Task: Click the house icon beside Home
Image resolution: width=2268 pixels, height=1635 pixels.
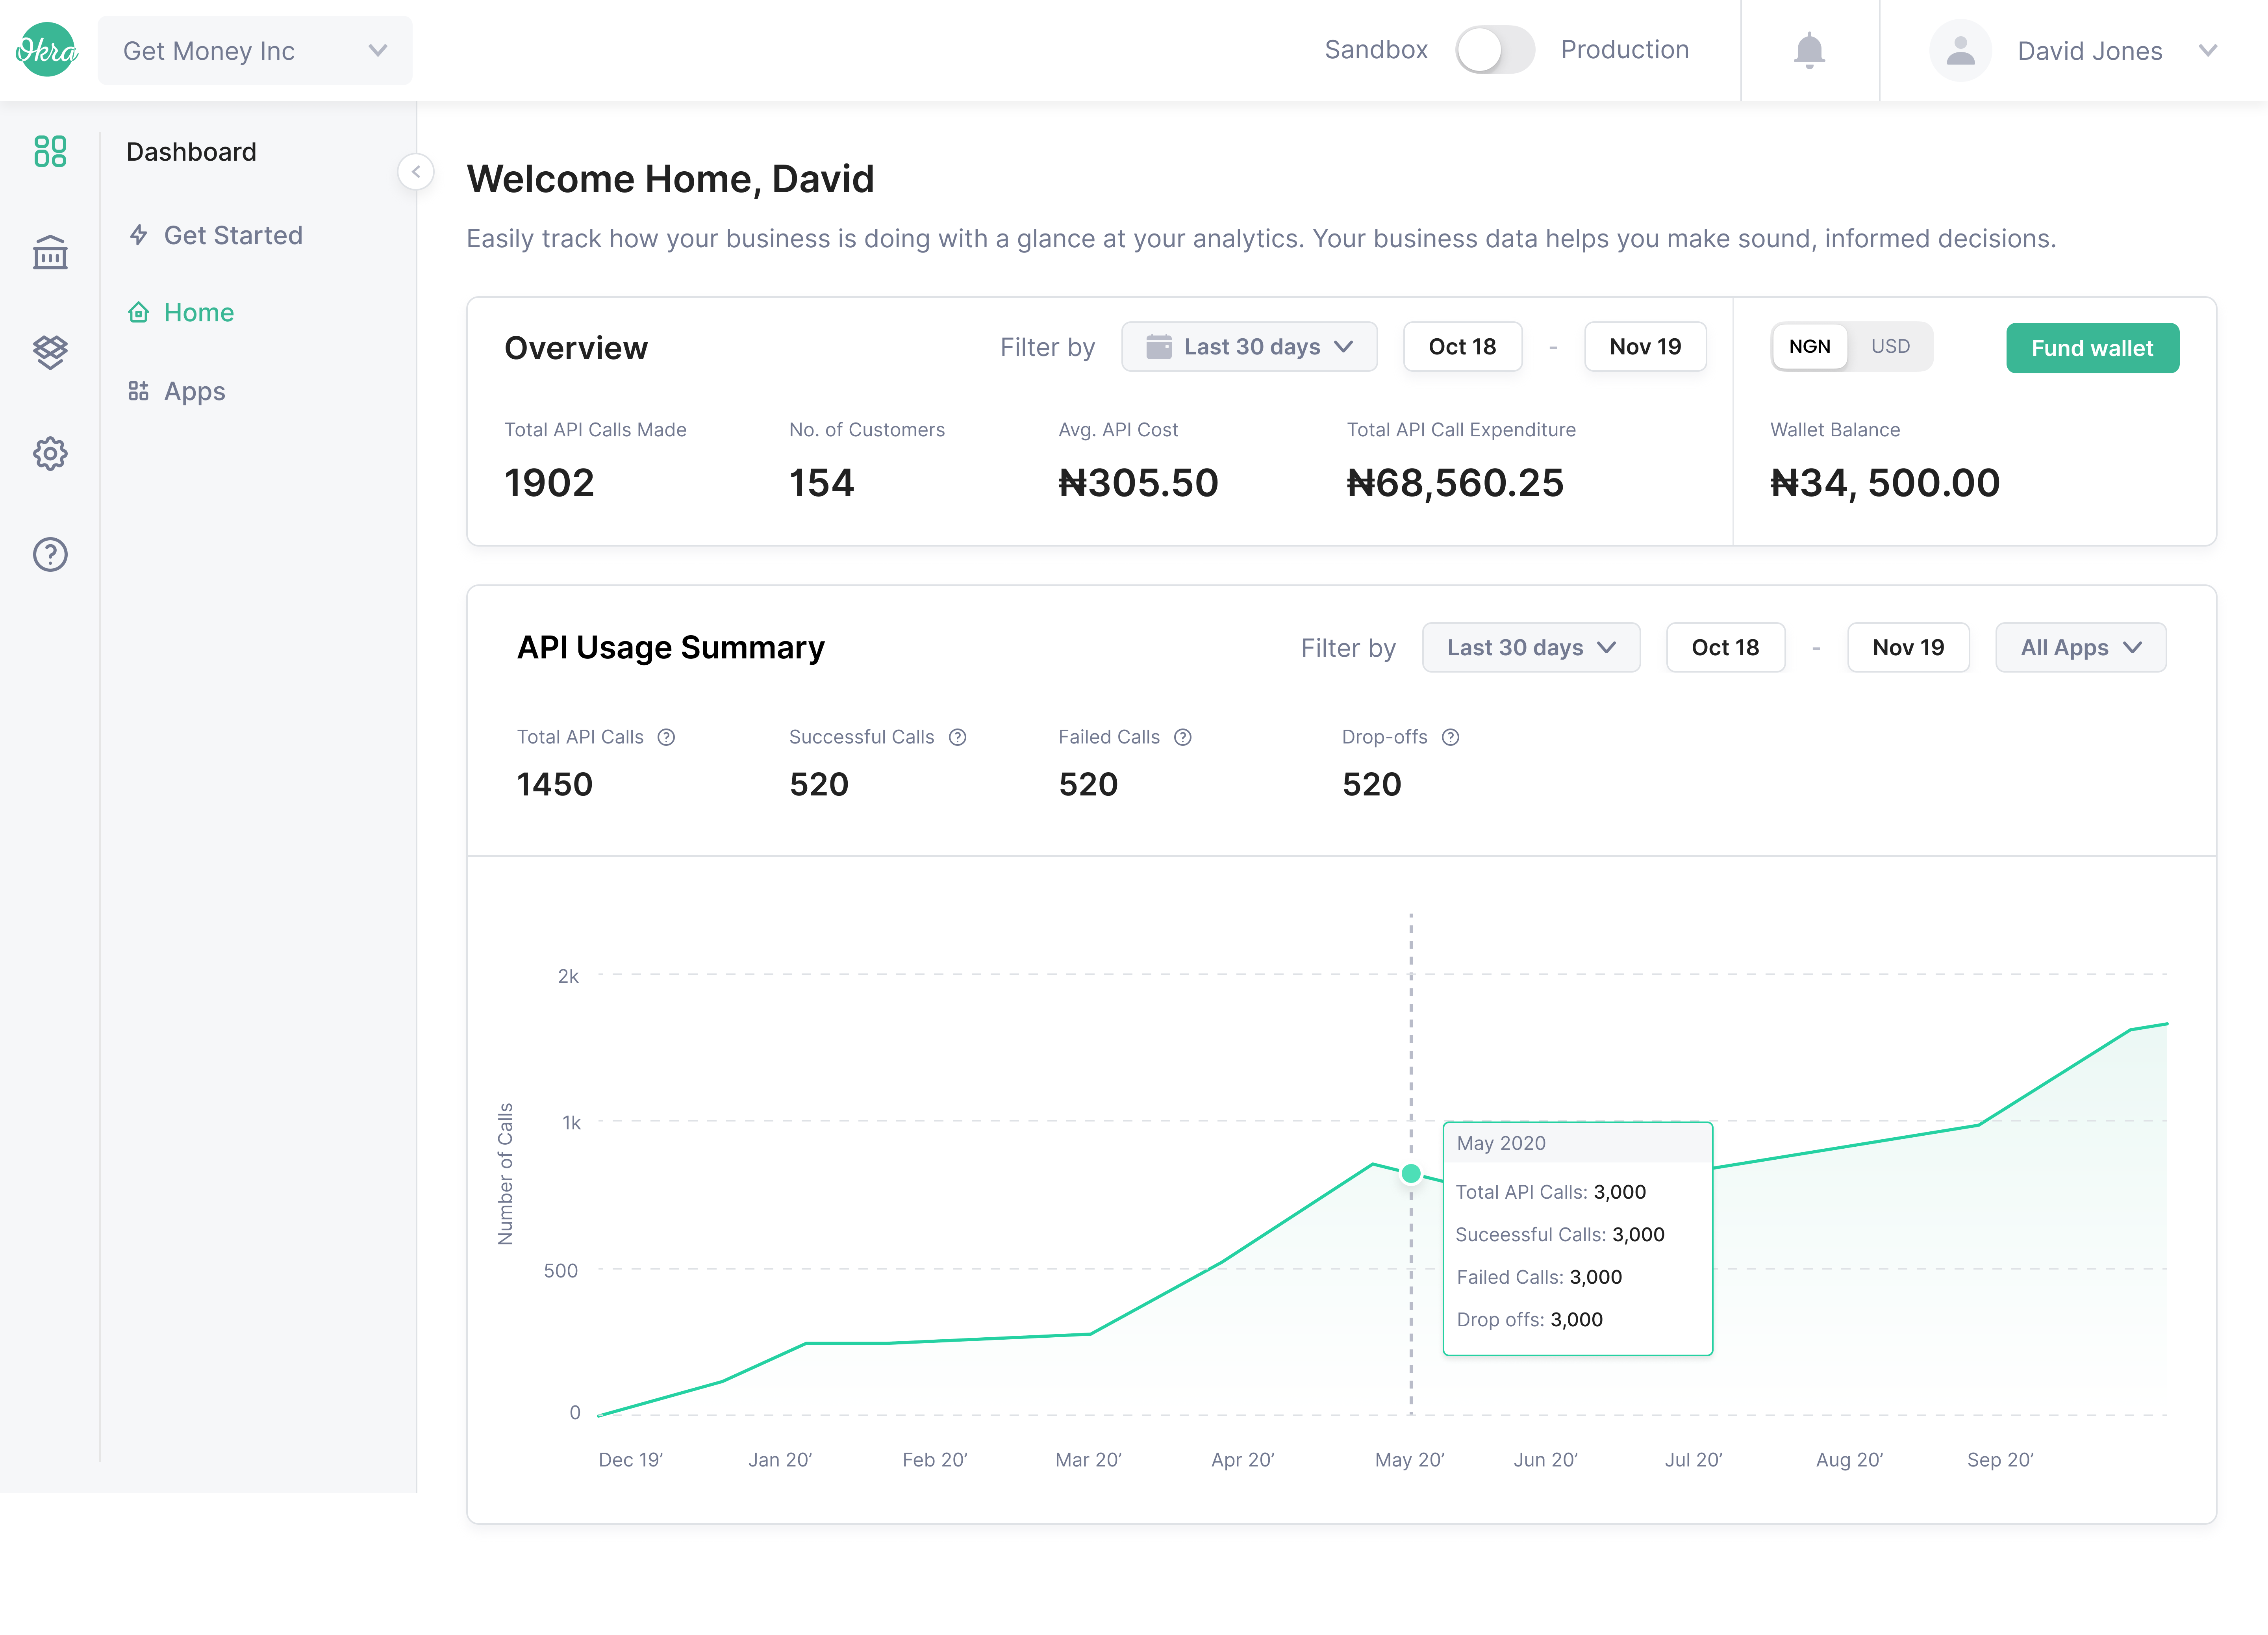Action: (139, 312)
